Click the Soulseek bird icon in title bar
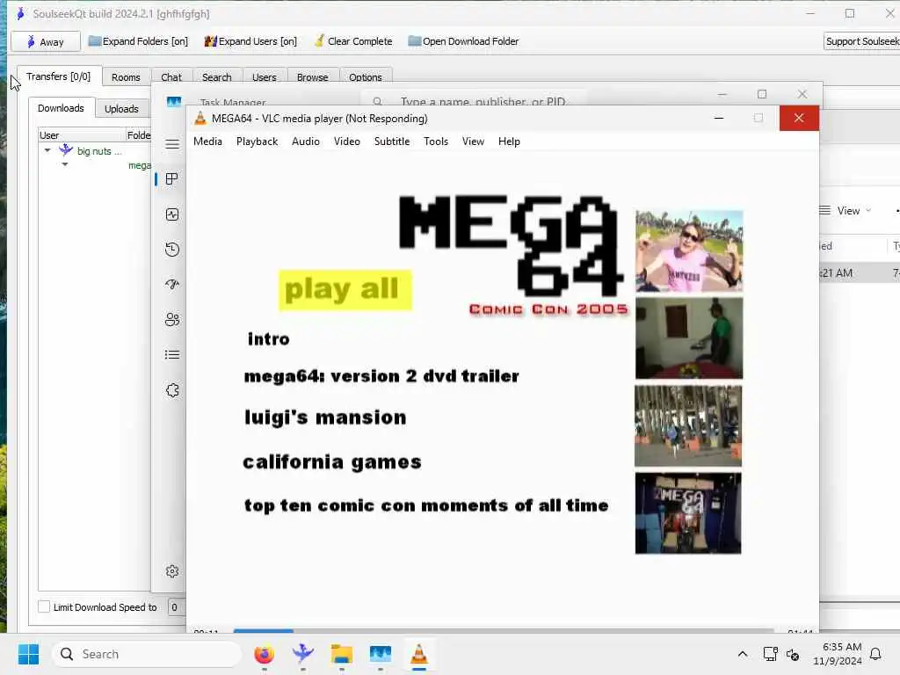Screen dimensions: 900x675 tap(21, 13)
